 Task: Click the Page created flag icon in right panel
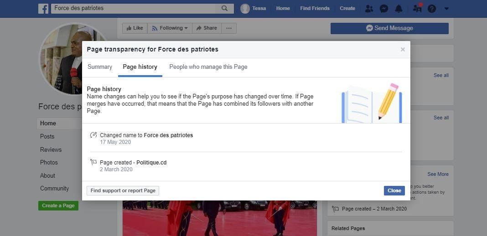point(336,209)
